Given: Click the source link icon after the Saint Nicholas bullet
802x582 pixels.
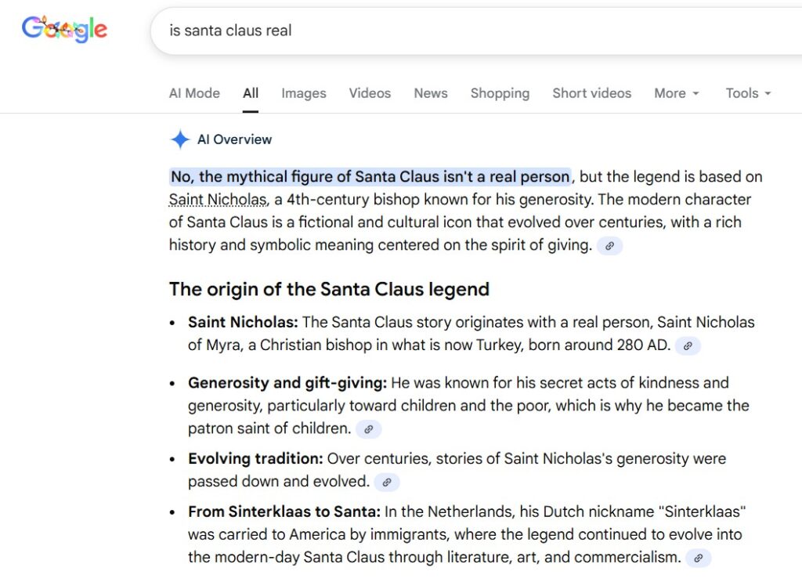Looking at the screenshot, I should 688,345.
